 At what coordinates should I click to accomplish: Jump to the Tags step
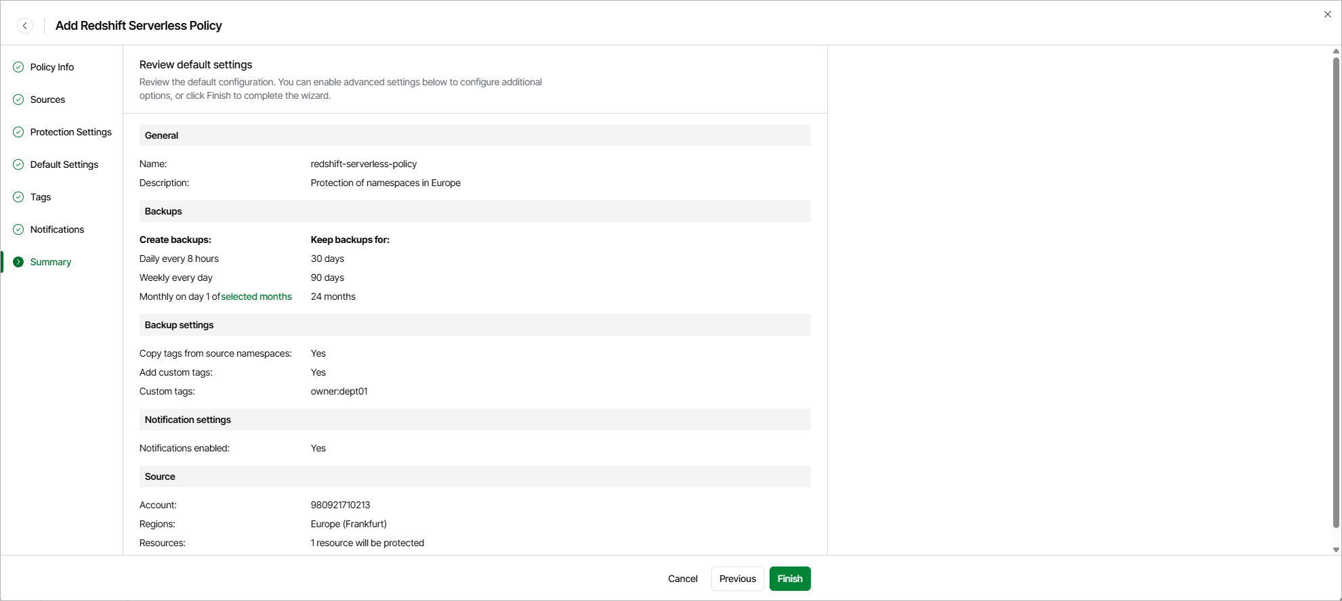tap(41, 197)
